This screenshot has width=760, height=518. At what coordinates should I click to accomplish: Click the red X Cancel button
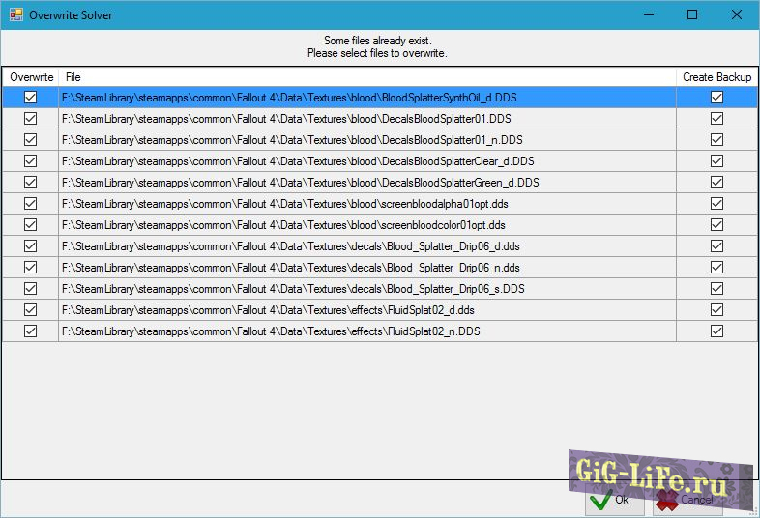[686, 500]
